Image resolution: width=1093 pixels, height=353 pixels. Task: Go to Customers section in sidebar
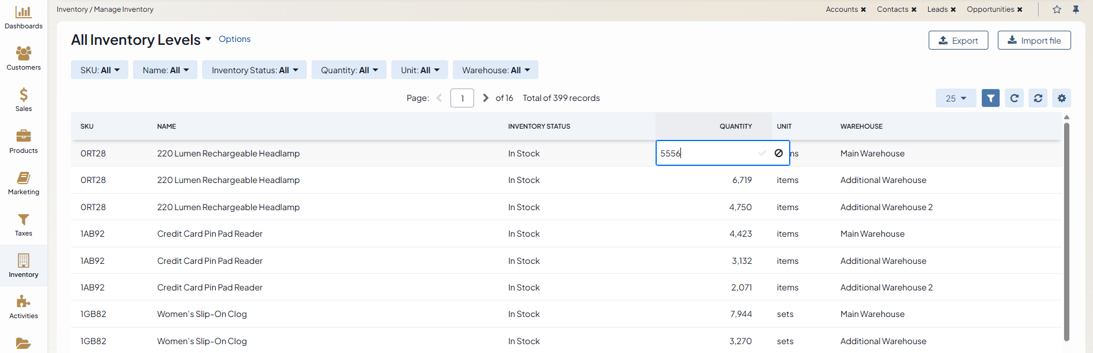[24, 58]
